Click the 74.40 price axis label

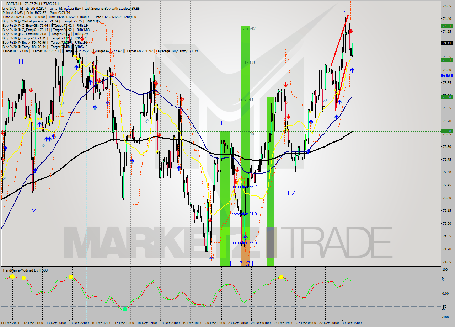point(447,18)
